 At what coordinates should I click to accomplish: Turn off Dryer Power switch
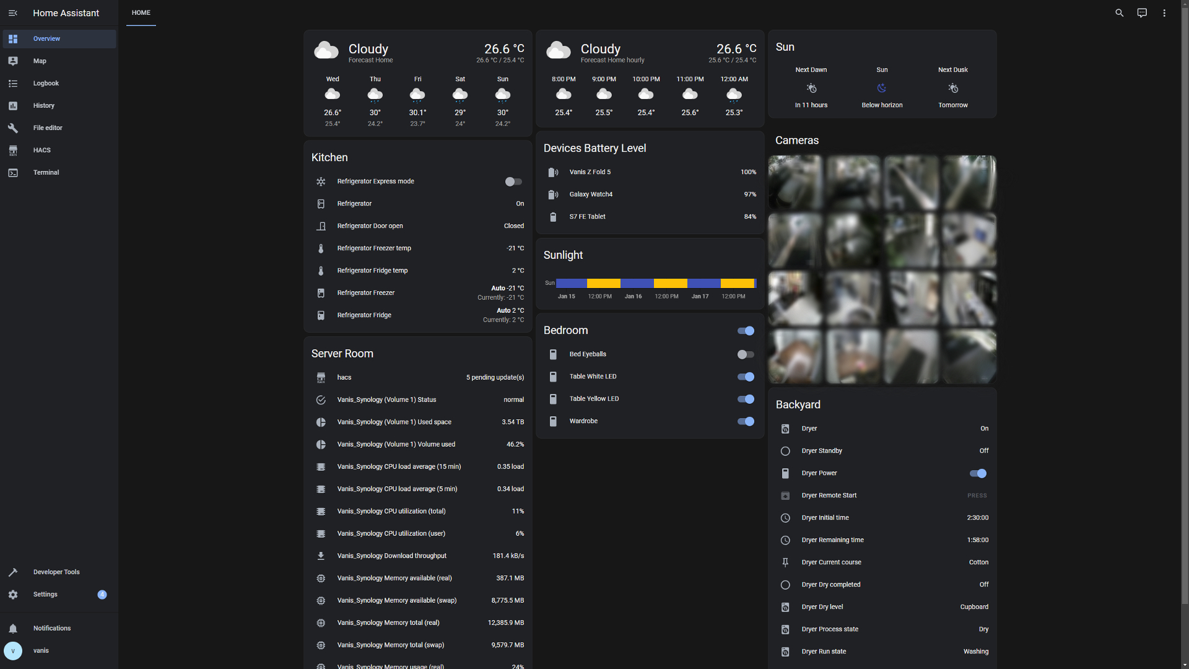(978, 473)
